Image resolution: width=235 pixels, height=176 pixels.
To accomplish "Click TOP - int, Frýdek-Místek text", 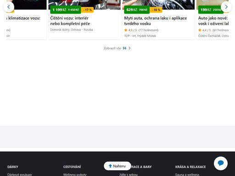I will [140, 36].
